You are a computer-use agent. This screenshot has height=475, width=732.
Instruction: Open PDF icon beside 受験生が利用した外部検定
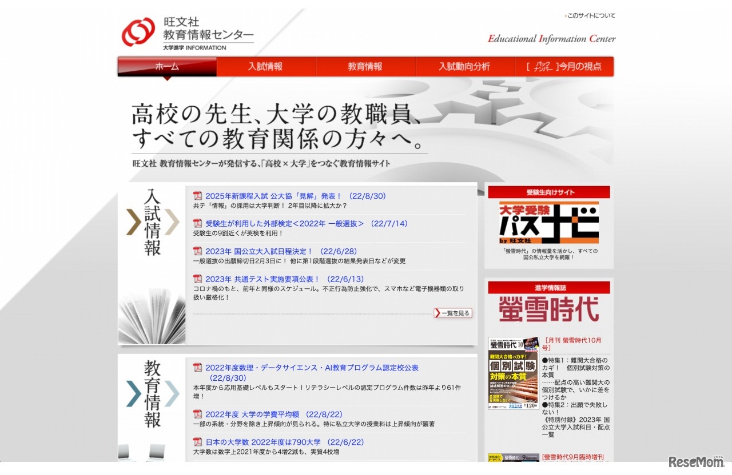198,223
